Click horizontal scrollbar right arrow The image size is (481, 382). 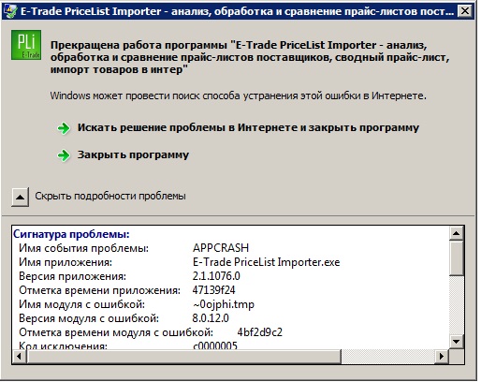pyautogui.click(x=442, y=356)
